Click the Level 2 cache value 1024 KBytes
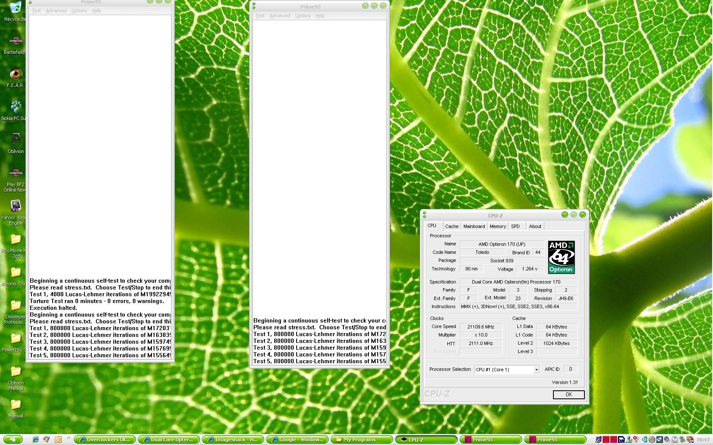The image size is (713, 445). pos(556,343)
